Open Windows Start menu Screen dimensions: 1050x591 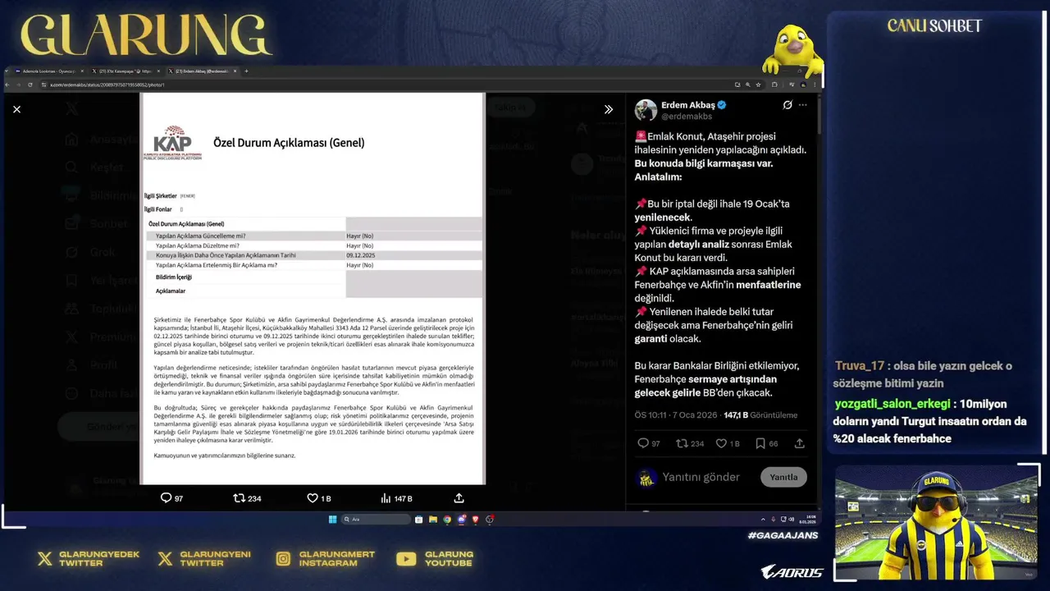[332, 520]
